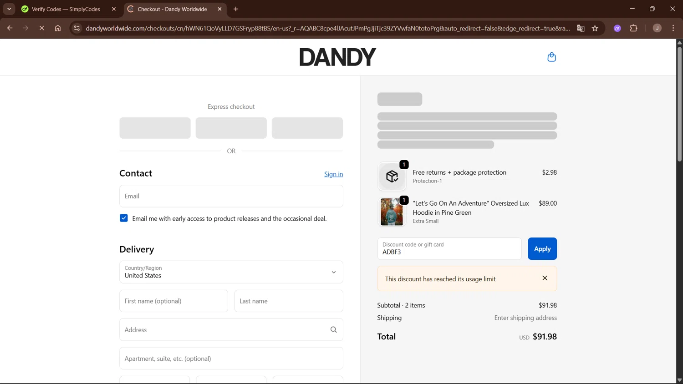
Task: Click the Discount code field with ADBF3
Action: tap(449, 249)
